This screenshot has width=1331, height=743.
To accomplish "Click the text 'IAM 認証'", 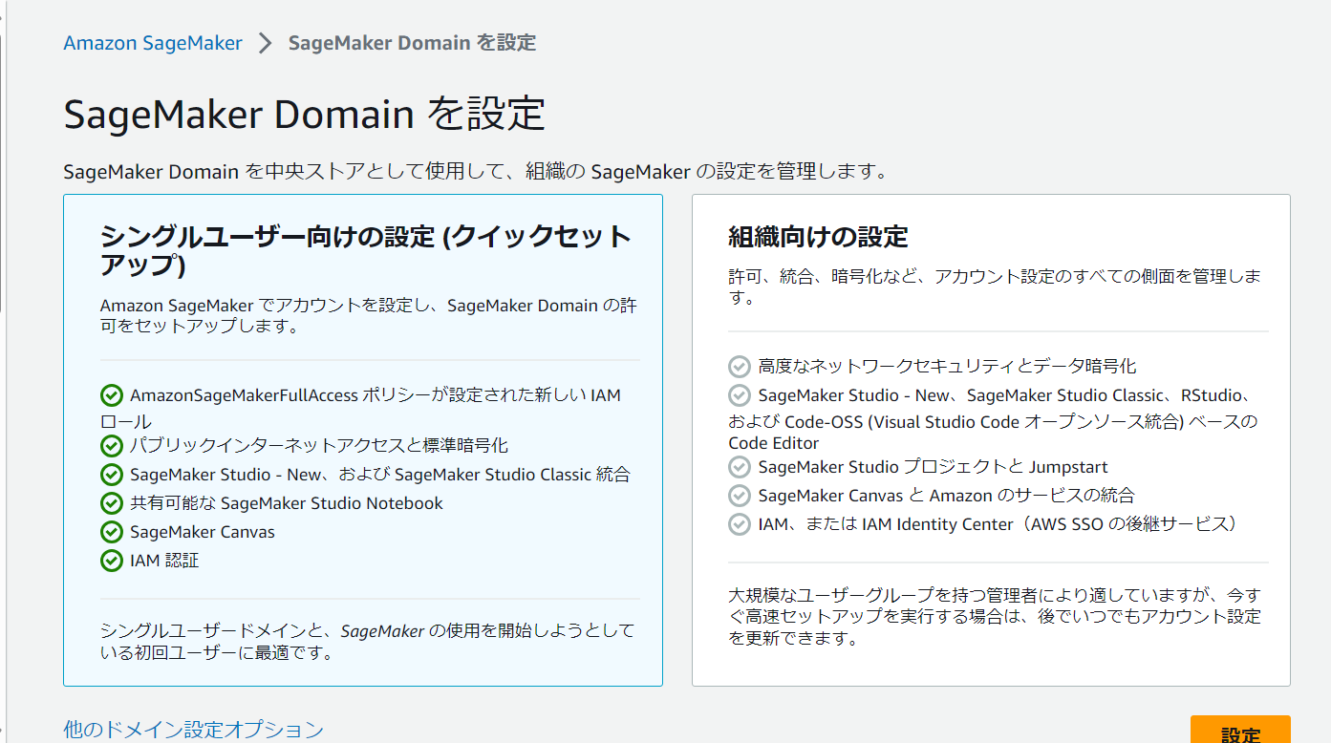I will [x=164, y=561].
